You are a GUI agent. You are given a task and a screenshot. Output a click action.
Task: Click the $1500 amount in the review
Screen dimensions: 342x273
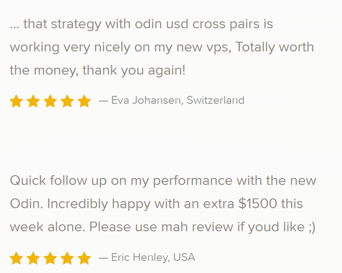[258, 203]
